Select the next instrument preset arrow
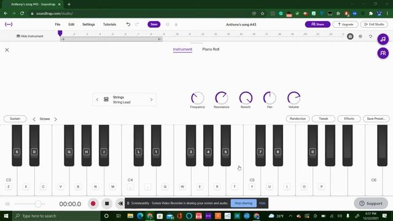This screenshot has width=393, height=221. tap(152, 99)
